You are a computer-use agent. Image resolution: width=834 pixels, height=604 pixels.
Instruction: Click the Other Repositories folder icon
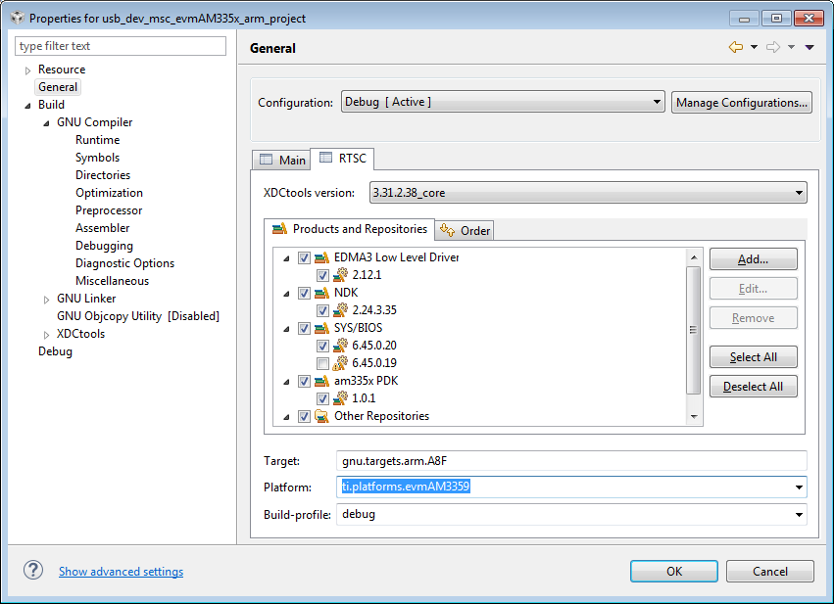tap(321, 416)
